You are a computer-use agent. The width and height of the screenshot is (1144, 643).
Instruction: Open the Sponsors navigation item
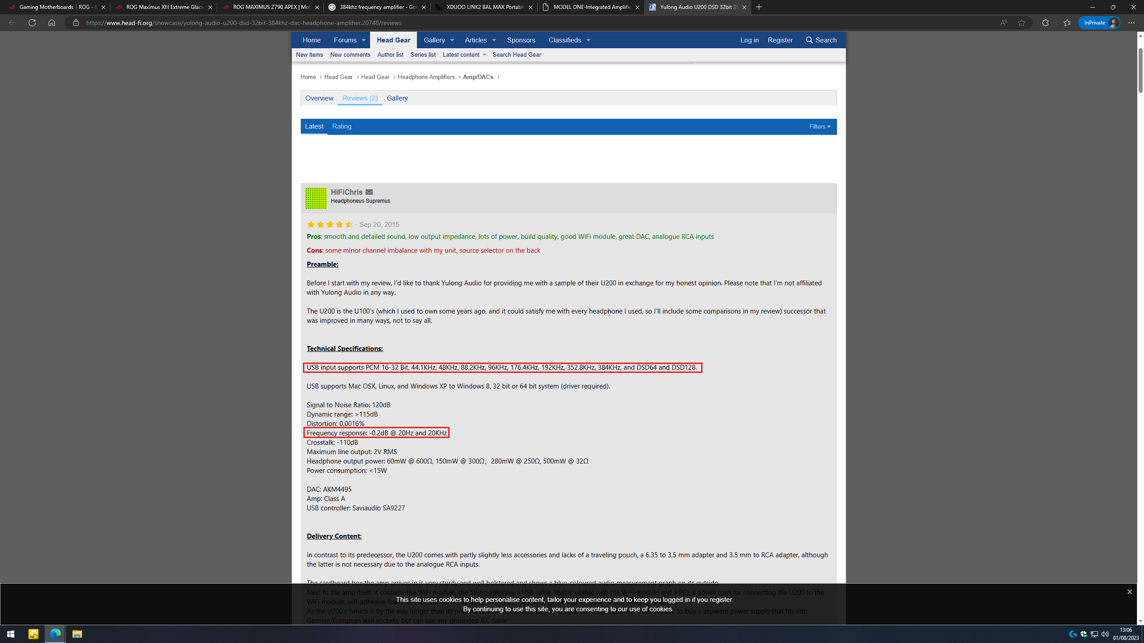pyautogui.click(x=521, y=40)
